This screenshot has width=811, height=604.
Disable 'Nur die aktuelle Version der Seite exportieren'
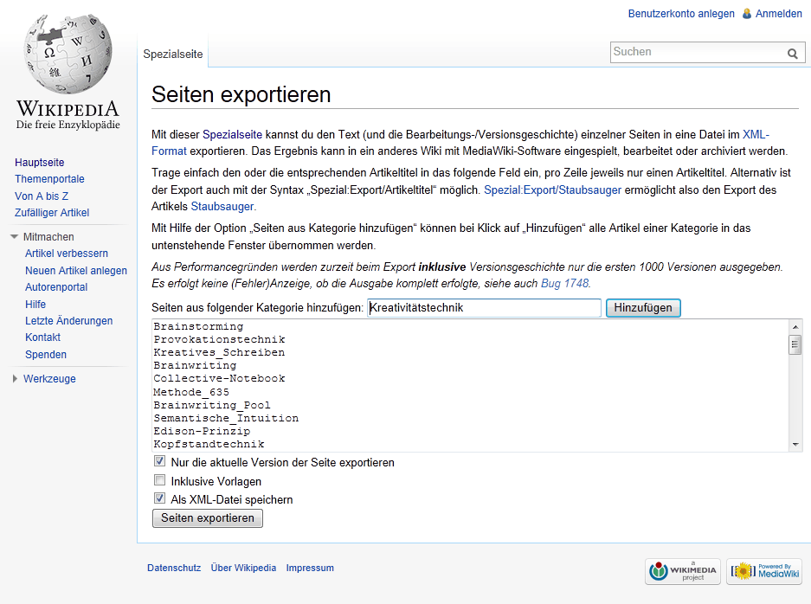pos(159,460)
